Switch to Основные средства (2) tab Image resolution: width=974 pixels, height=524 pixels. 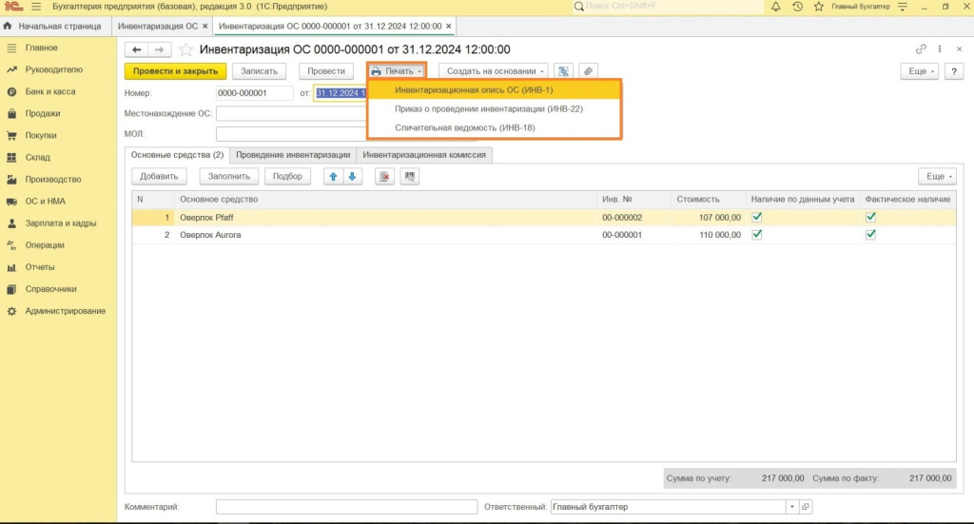(177, 155)
